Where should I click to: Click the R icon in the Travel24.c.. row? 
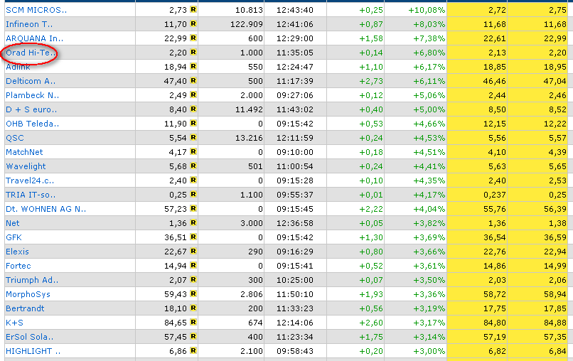pyautogui.click(x=193, y=180)
